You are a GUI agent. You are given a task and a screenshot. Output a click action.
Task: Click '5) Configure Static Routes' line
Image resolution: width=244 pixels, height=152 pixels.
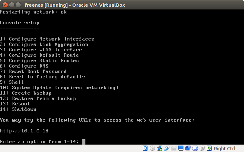(39, 61)
